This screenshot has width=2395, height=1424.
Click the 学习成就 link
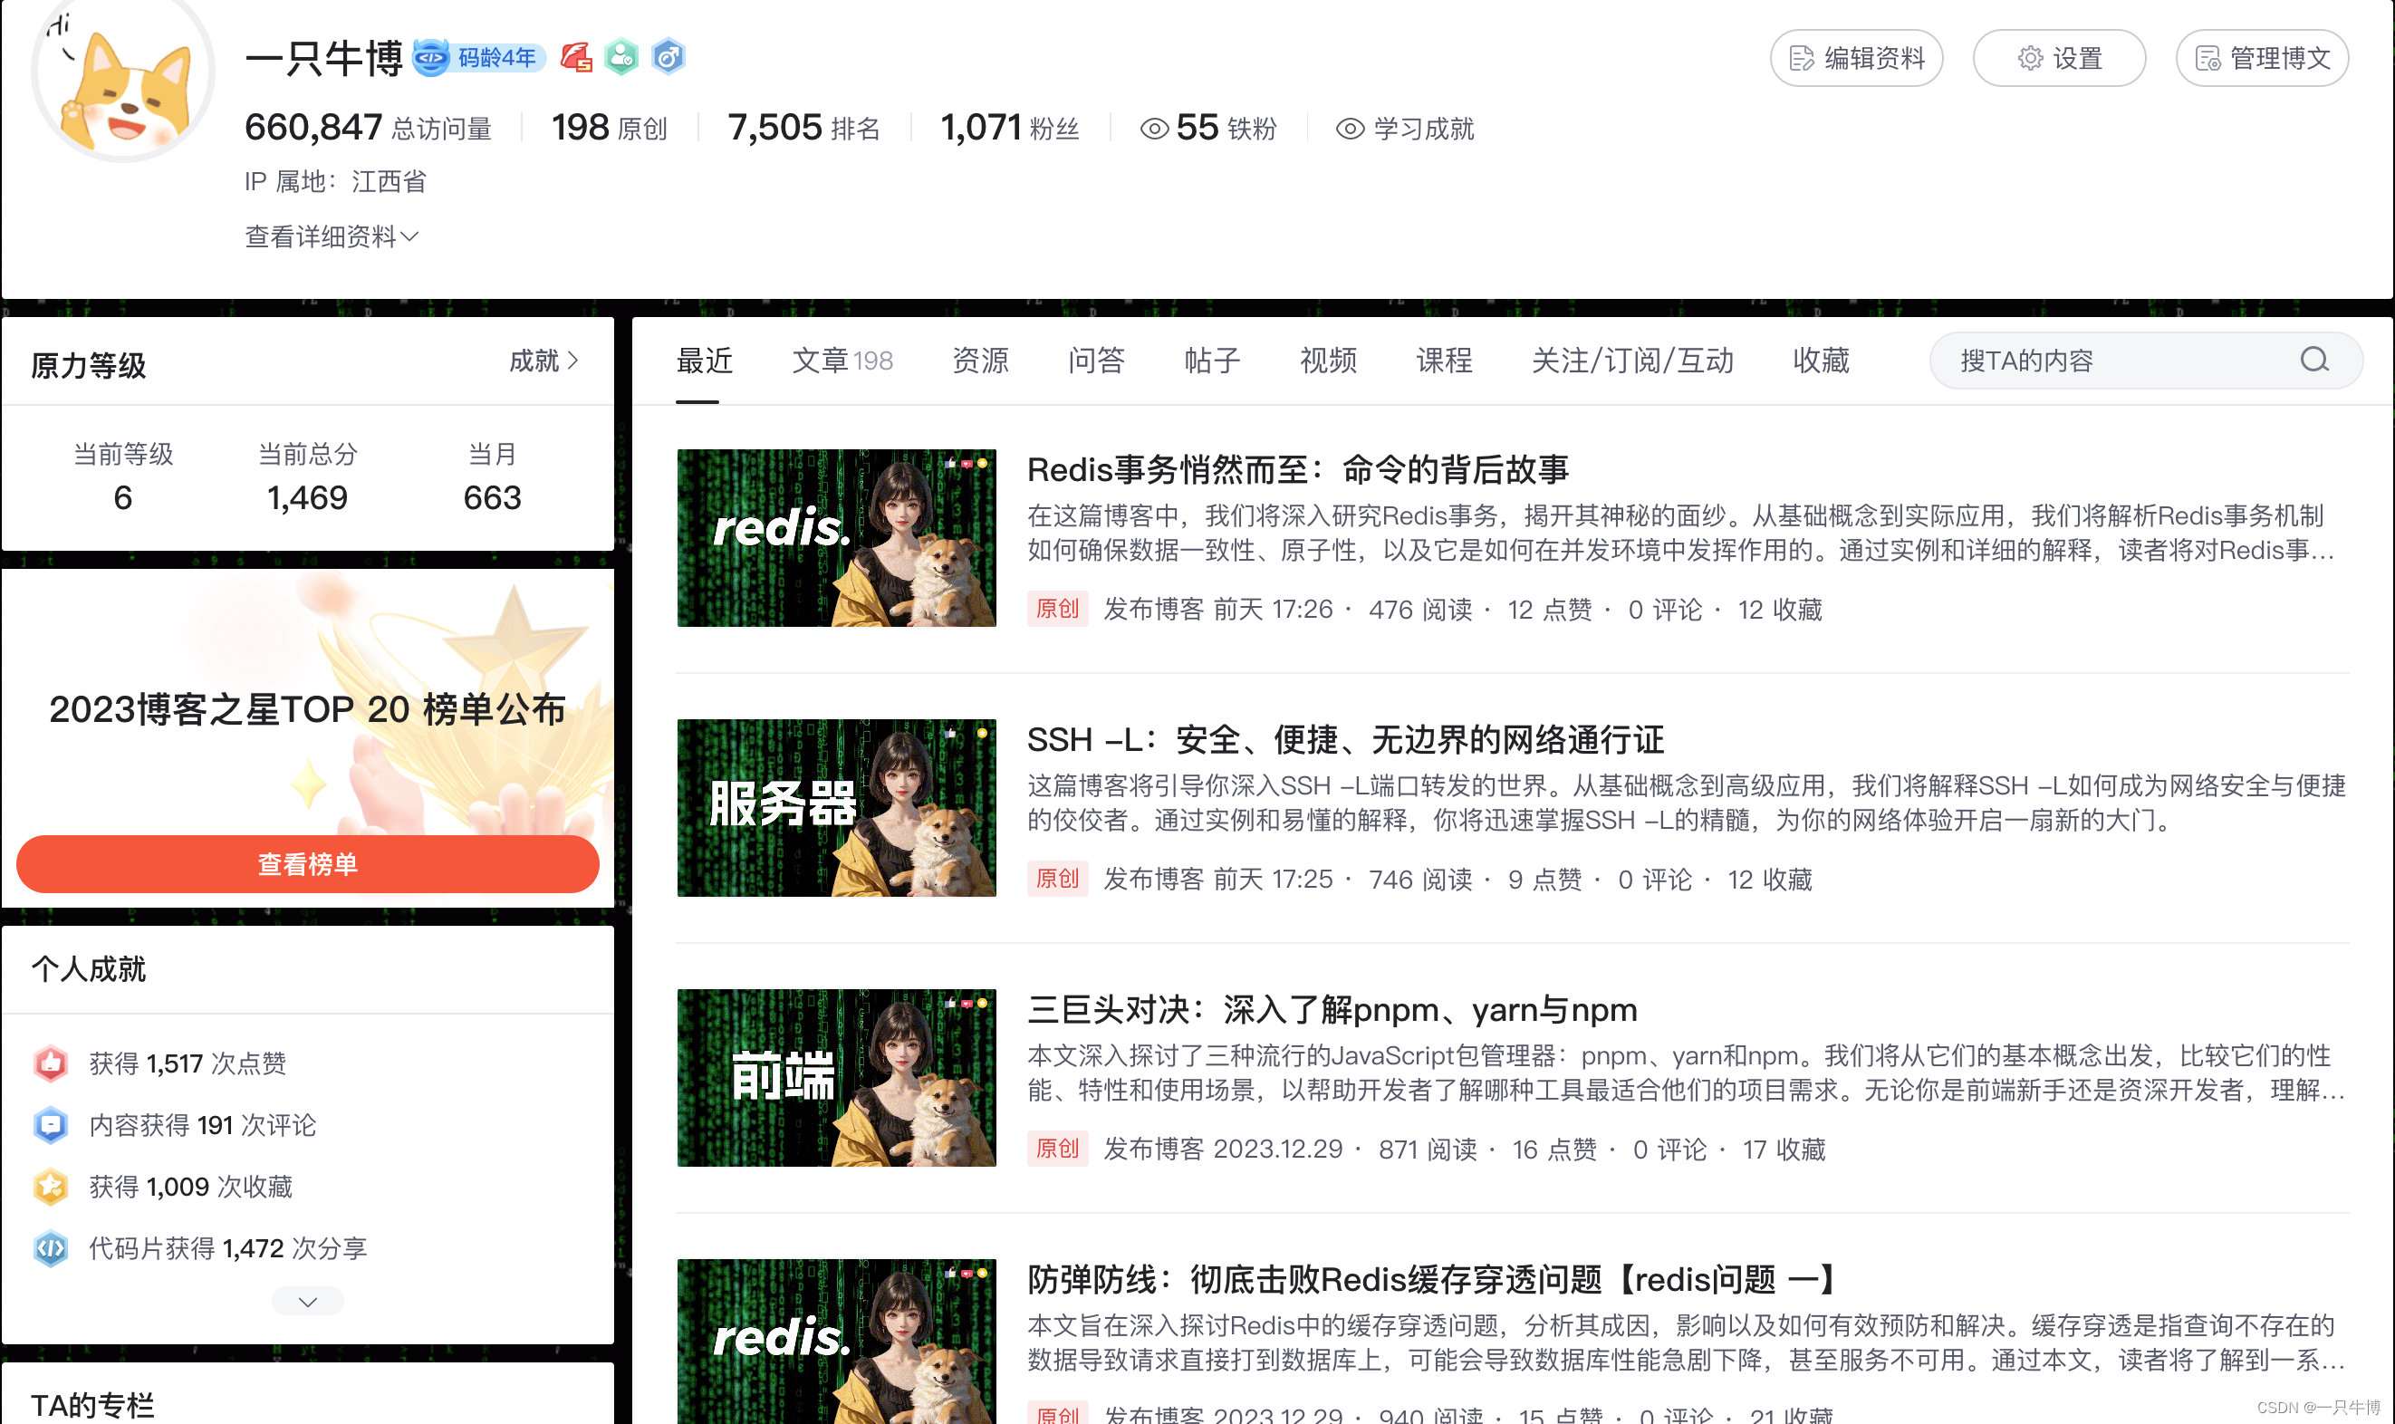[1423, 129]
